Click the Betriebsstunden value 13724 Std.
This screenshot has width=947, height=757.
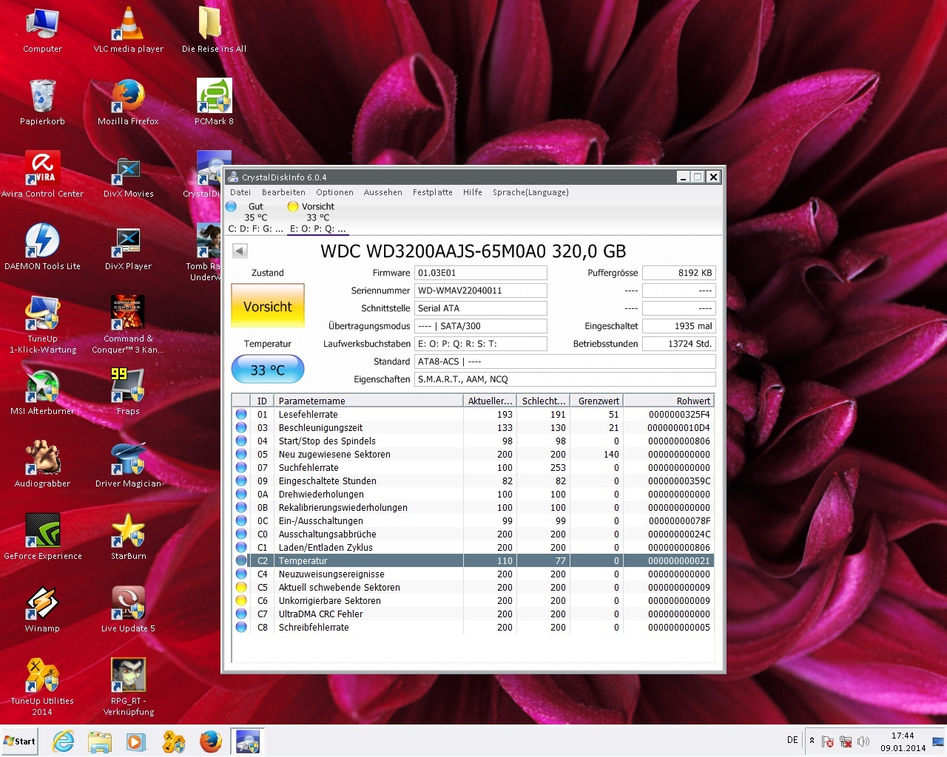click(679, 344)
